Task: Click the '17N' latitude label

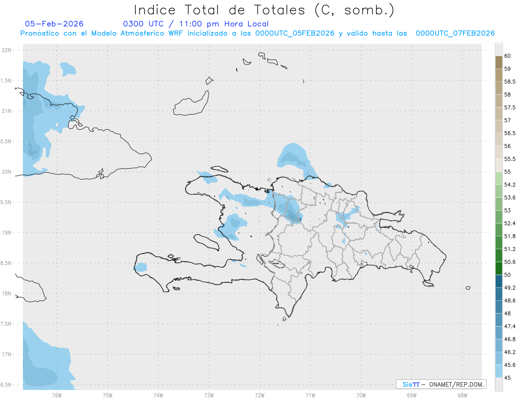Action: (7, 354)
